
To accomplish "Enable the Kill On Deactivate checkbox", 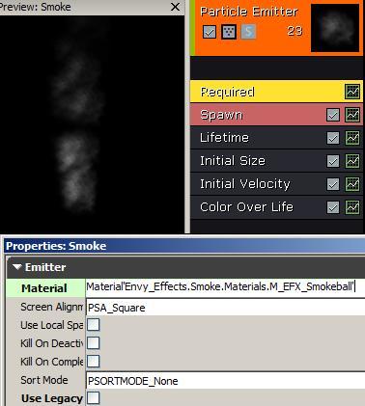I will (94, 343).
